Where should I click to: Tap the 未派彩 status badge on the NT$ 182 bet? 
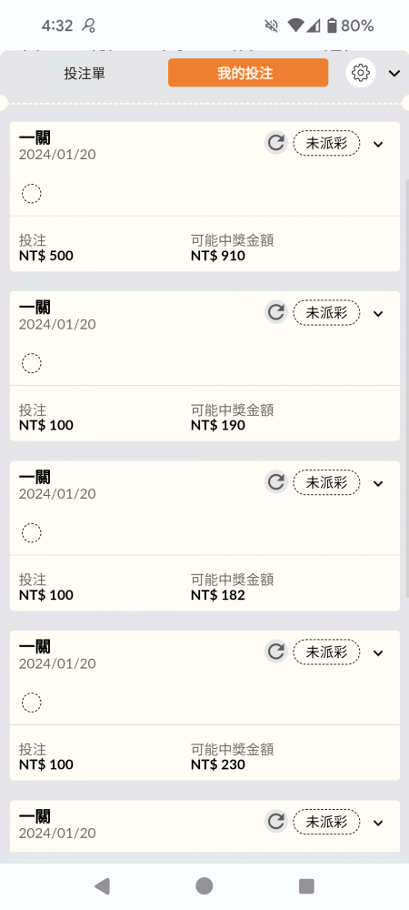[x=326, y=482]
